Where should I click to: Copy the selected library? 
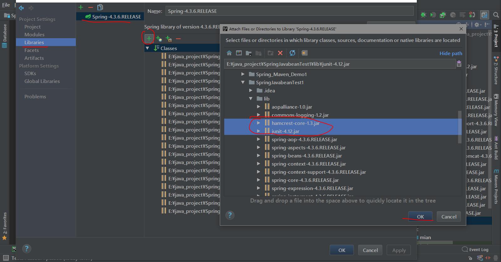pyautogui.click(x=100, y=7)
